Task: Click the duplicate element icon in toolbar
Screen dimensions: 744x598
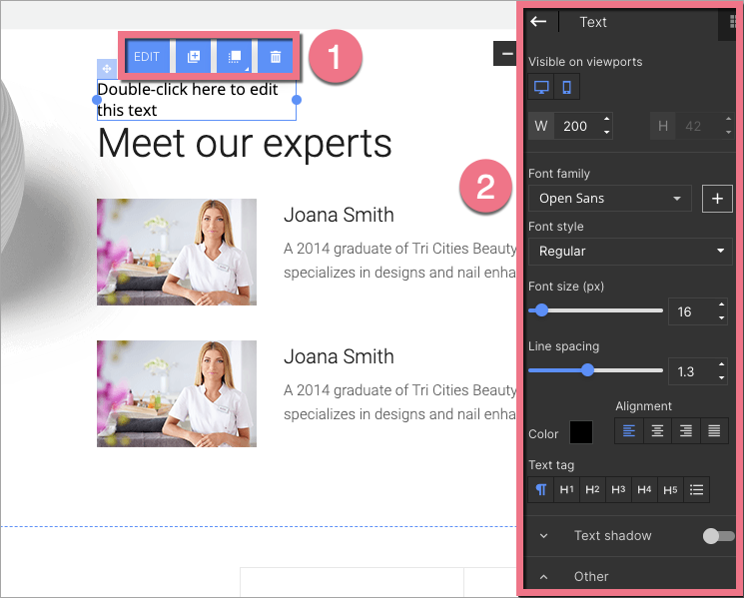Action: point(194,57)
